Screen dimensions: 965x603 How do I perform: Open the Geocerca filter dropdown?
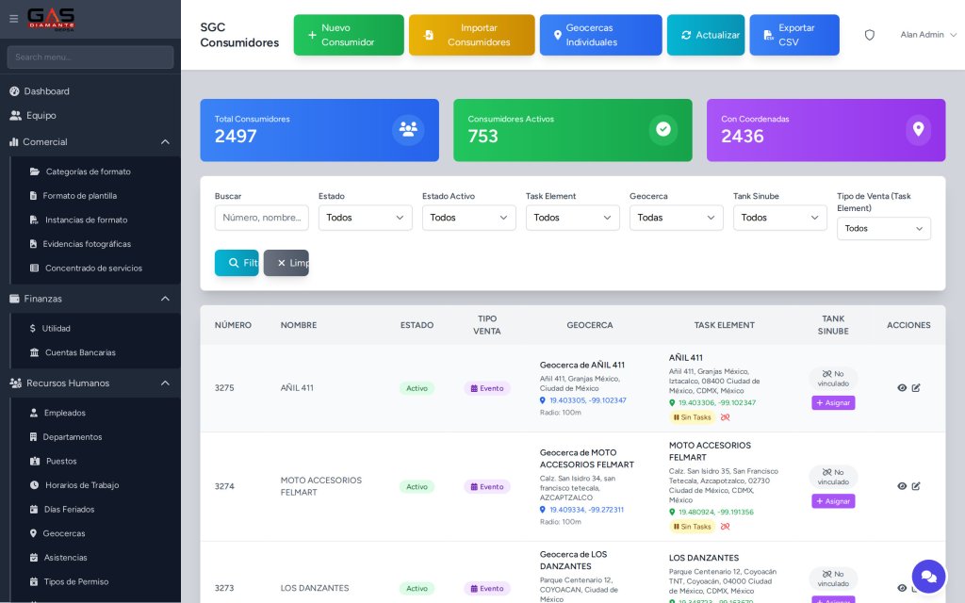point(676,218)
